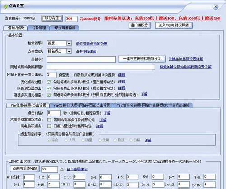Image resolution: width=226 pixels, height=189 pixels.
Task: Toggle the 优化点击过程 checkbox
Action: (48, 82)
